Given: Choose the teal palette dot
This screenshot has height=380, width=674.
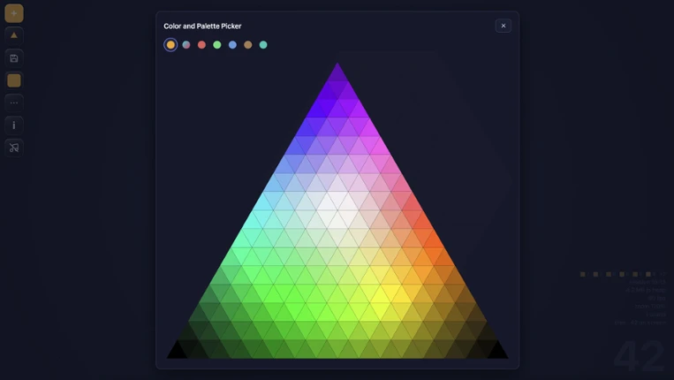Looking at the screenshot, I should [x=263, y=45].
